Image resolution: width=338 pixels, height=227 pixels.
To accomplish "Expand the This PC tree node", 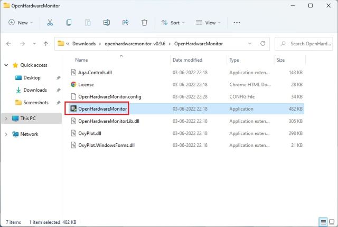I will click(6, 119).
